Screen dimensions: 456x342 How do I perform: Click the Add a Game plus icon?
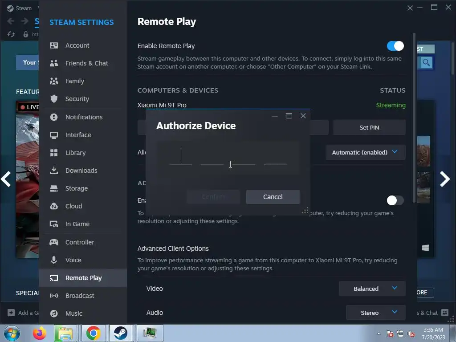click(11, 313)
